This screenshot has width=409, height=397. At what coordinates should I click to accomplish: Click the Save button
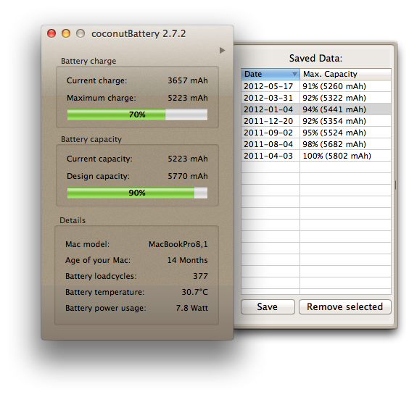coord(268,306)
